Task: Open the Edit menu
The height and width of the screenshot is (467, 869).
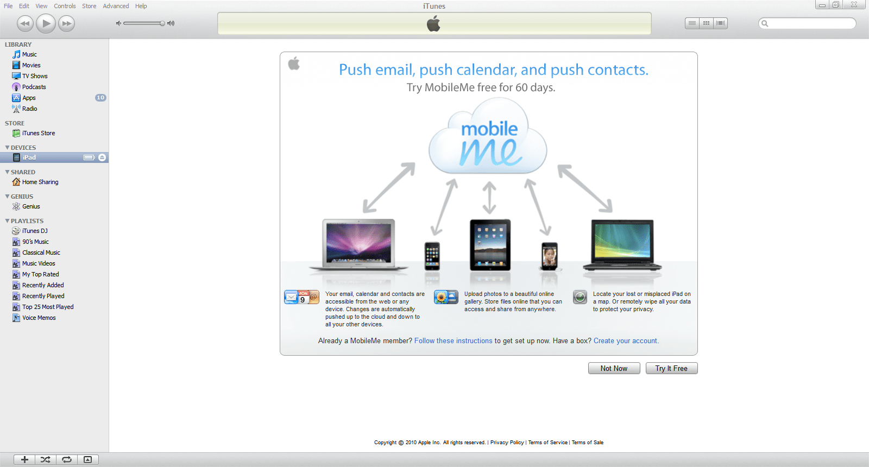Action: pyautogui.click(x=24, y=6)
